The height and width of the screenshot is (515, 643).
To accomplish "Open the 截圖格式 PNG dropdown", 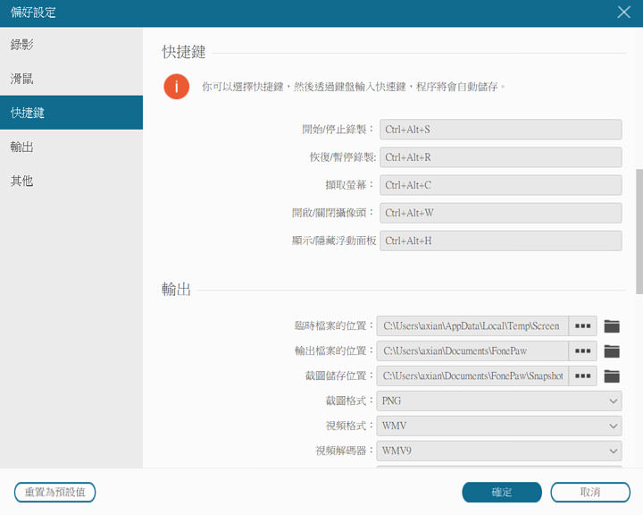I will (499, 401).
